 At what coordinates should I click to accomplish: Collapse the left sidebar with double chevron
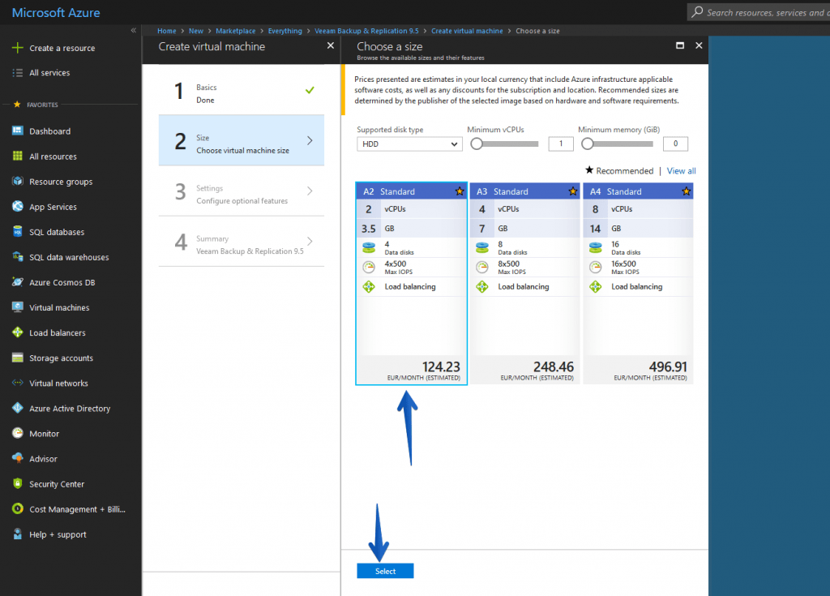coord(134,31)
